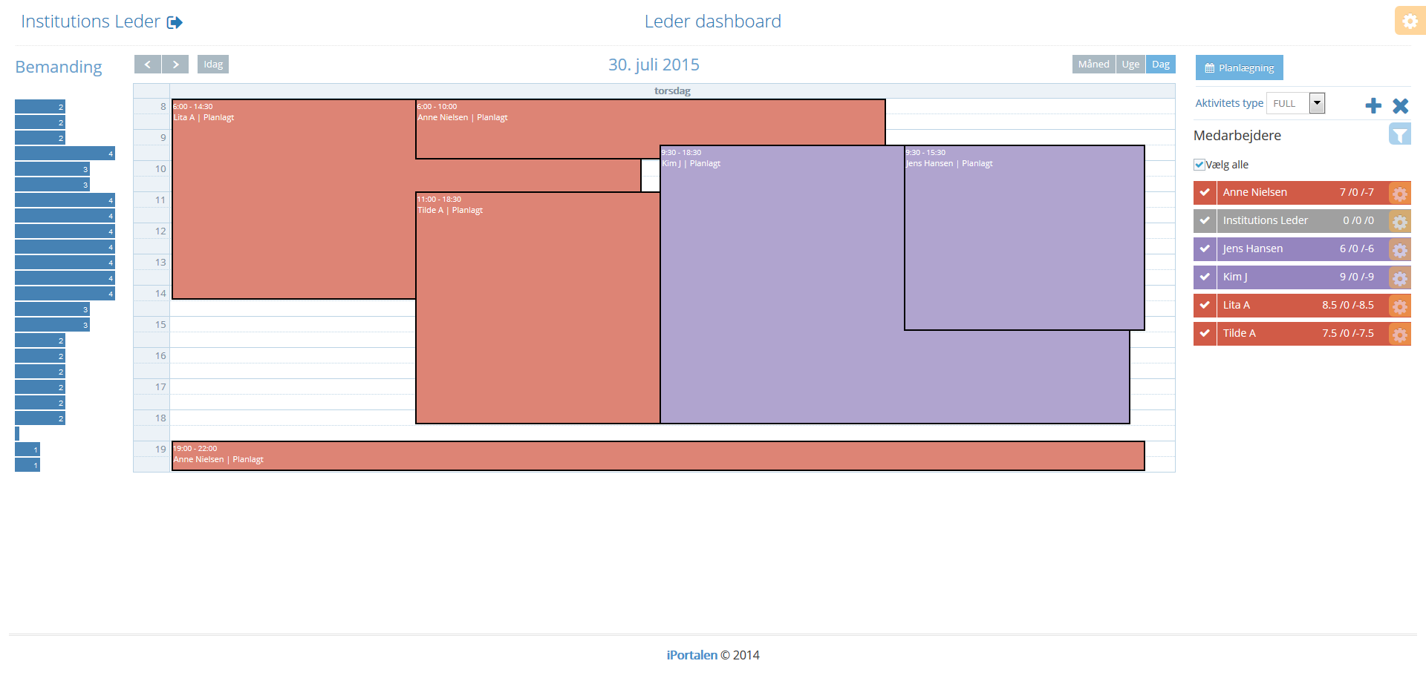Open the gear settings for Tilde A
Screen dimensions: 1426x678
click(1399, 334)
